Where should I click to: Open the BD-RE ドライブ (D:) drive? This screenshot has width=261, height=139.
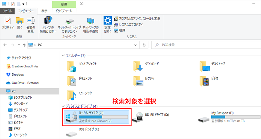[x=139, y=117]
